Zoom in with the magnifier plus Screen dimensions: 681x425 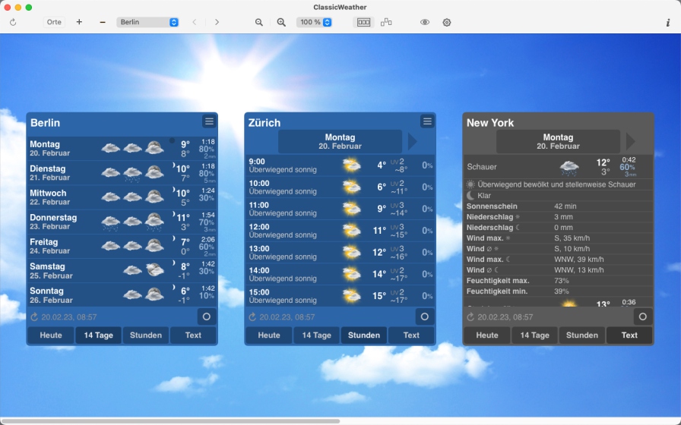tap(281, 22)
